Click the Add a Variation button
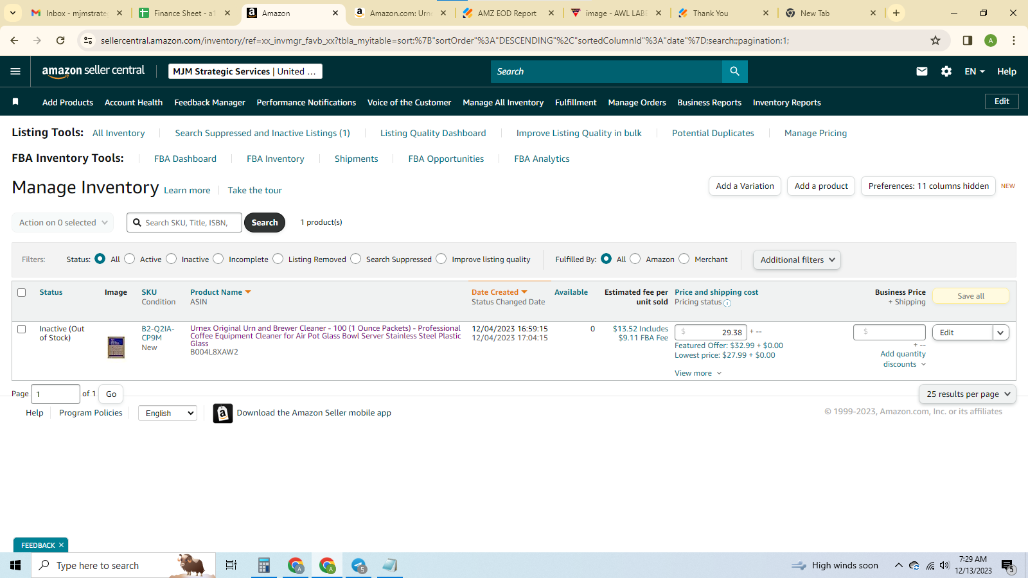1028x578 pixels. coord(745,186)
